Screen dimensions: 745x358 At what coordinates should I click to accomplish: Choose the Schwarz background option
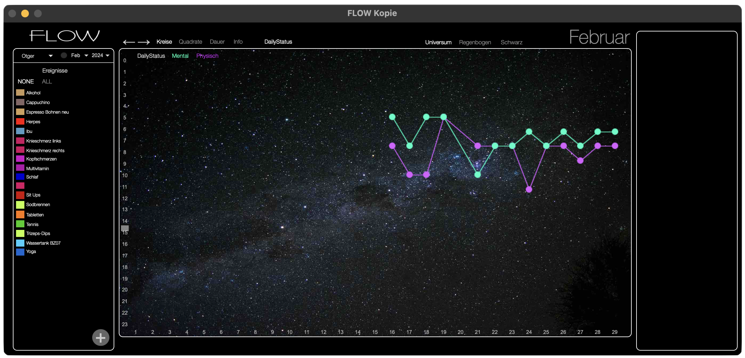coord(511,42)
